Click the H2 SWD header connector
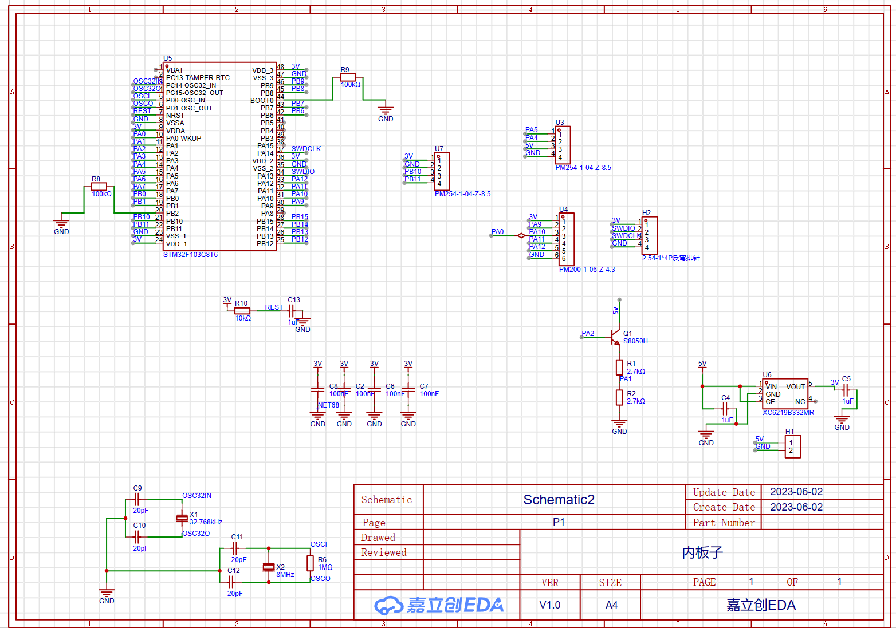The height and width of the screenshot is (628, 896). click(x=649, y=235)
